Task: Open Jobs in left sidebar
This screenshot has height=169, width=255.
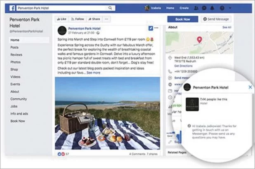Action: tap(14, 106)
